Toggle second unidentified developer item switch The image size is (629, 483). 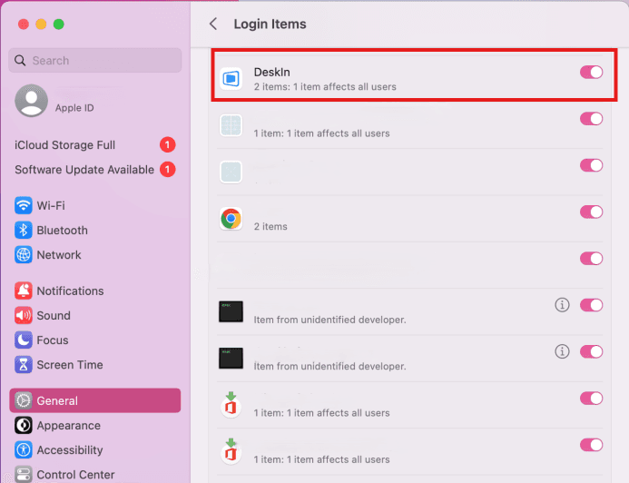pyautogui.click(x=591, y=351)
